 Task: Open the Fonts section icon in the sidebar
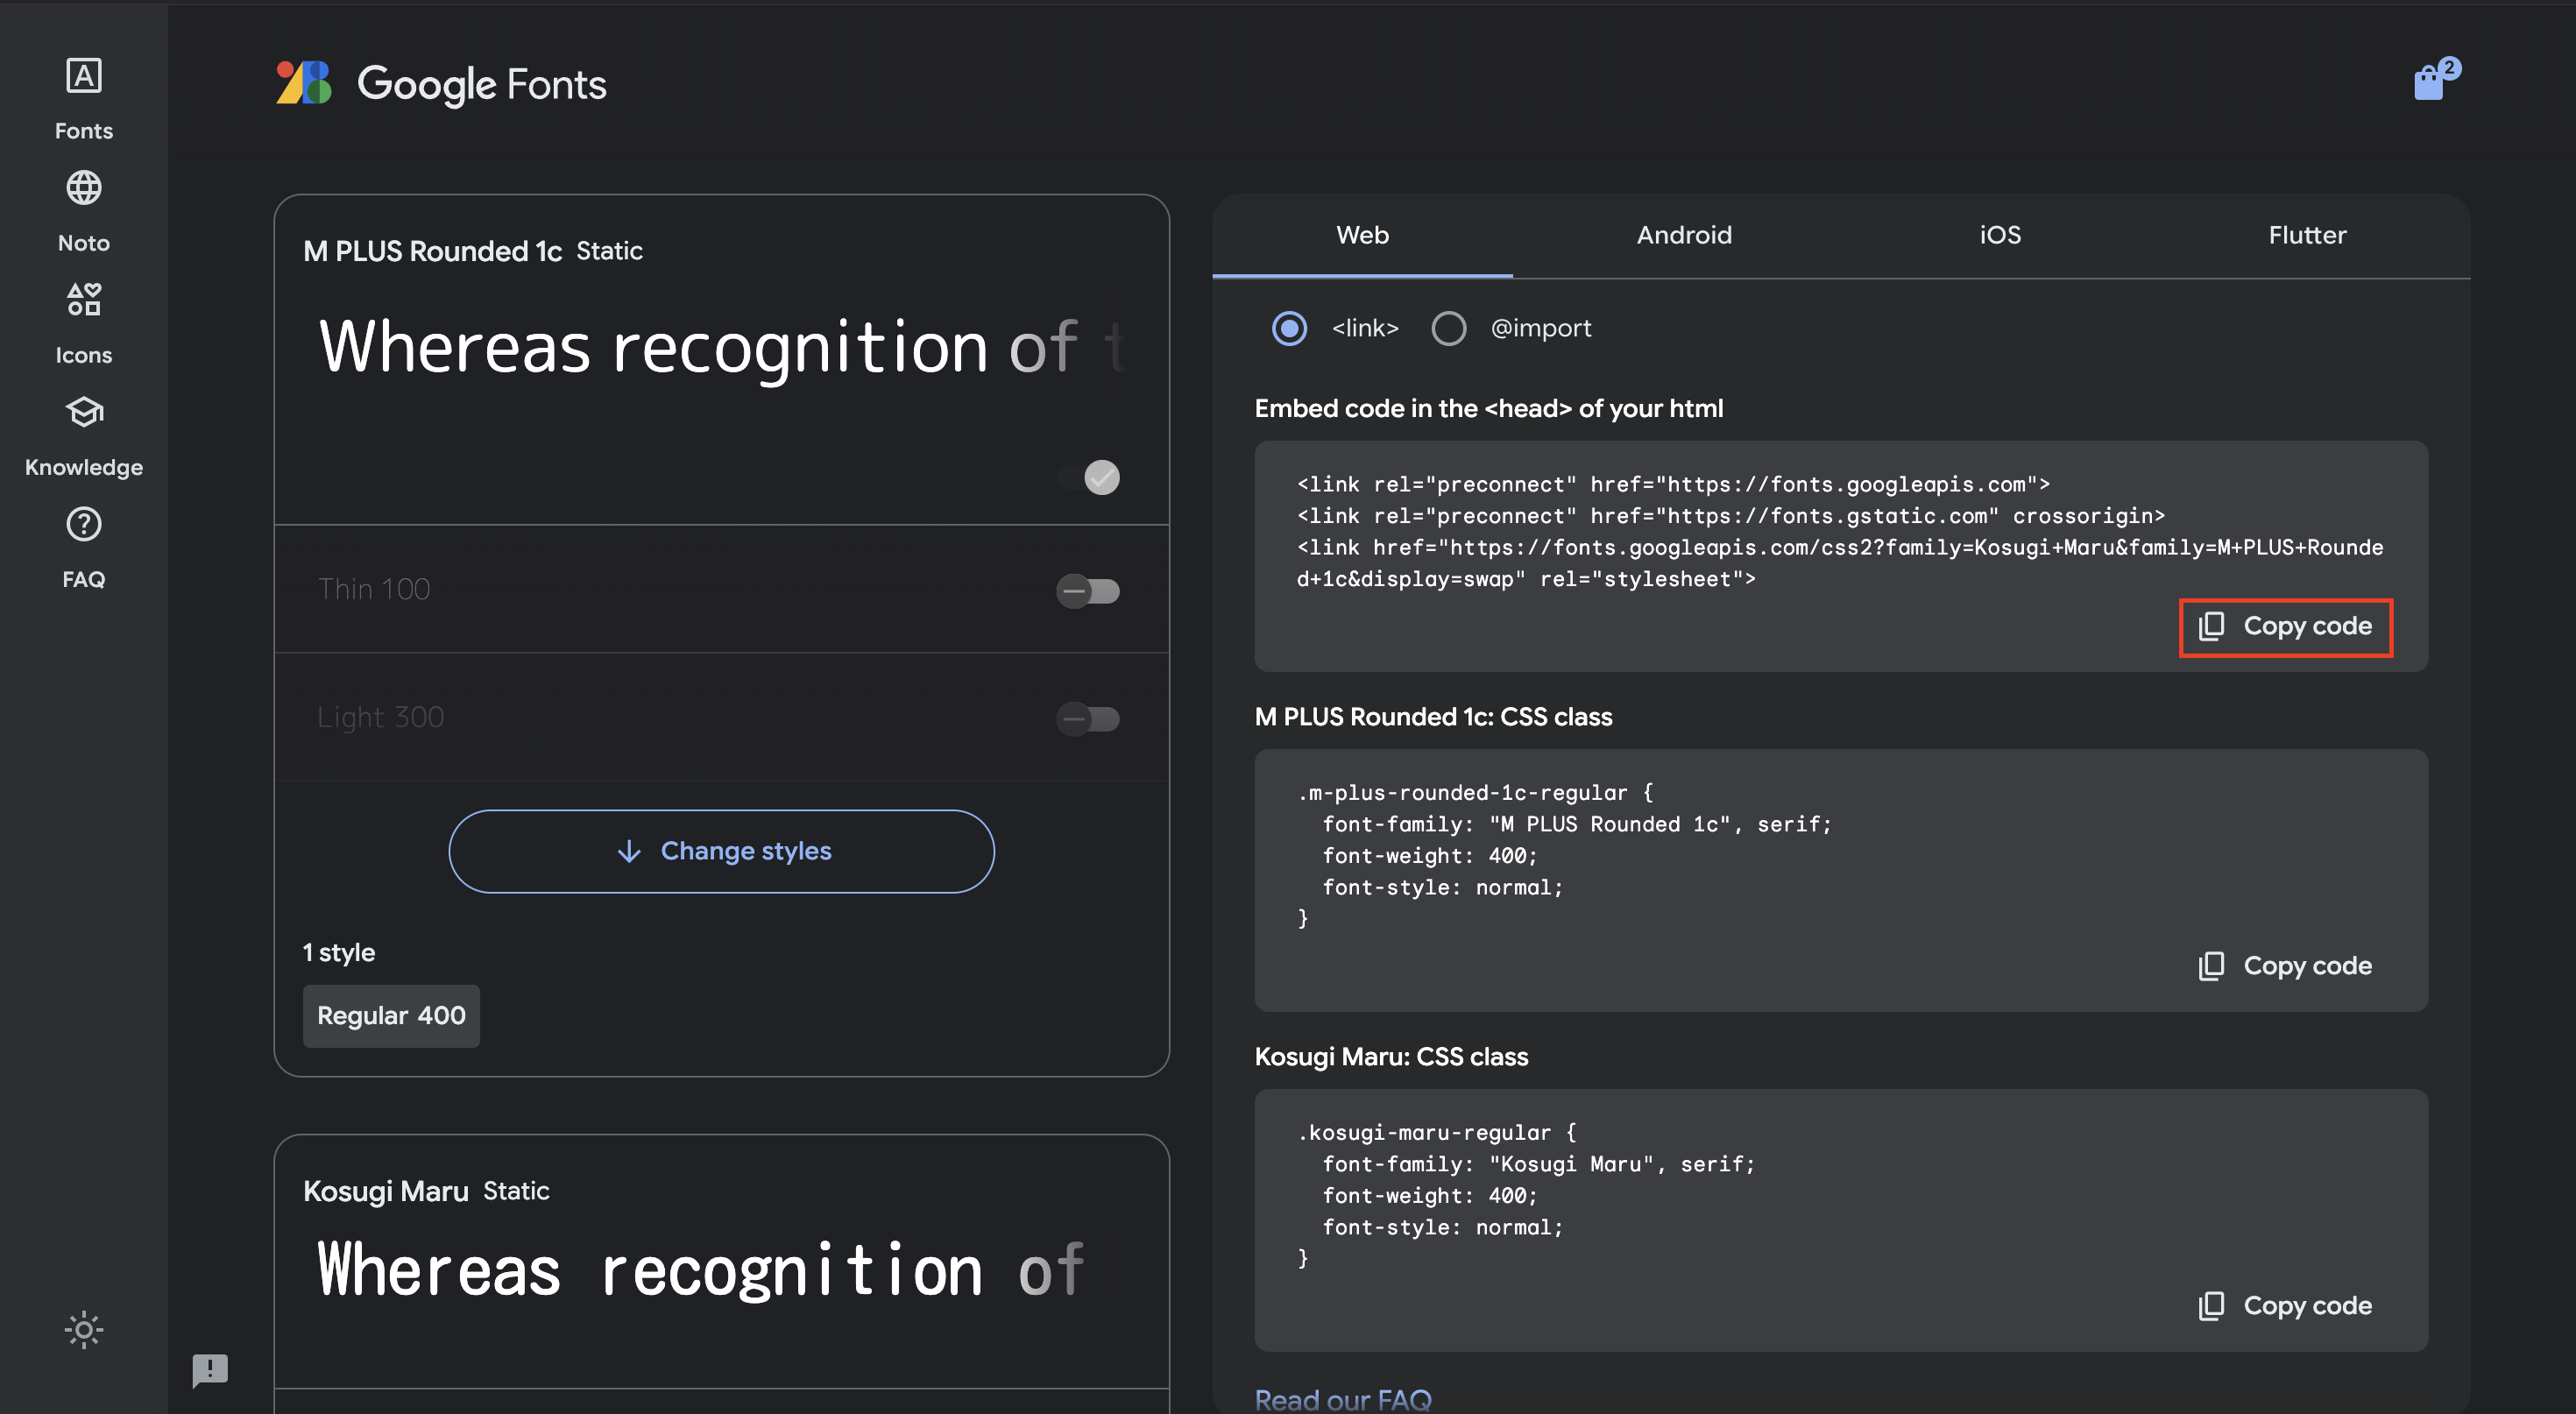click(x=84, y=76)
